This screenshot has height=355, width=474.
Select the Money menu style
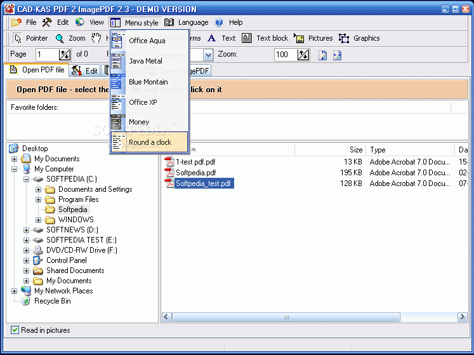click(x=150, y=122)
